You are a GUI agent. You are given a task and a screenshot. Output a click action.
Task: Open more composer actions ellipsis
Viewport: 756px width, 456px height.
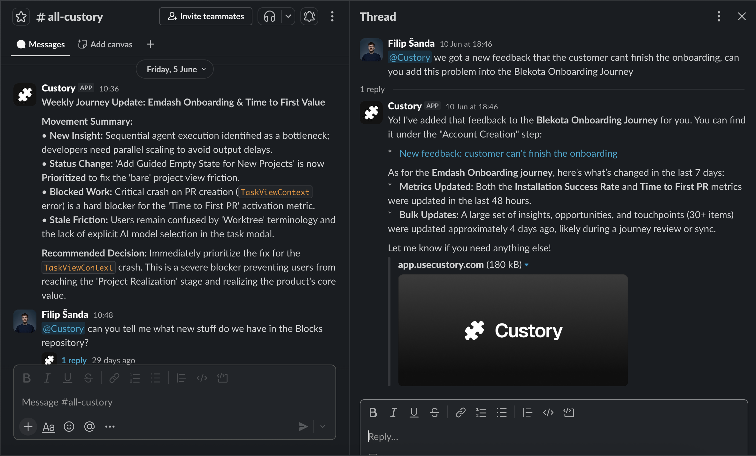(x=110, y=427)
